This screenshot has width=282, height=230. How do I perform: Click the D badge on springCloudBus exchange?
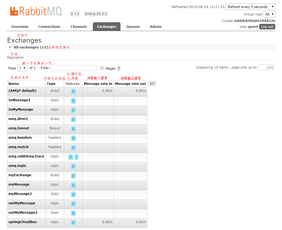(x=73, y=223)
